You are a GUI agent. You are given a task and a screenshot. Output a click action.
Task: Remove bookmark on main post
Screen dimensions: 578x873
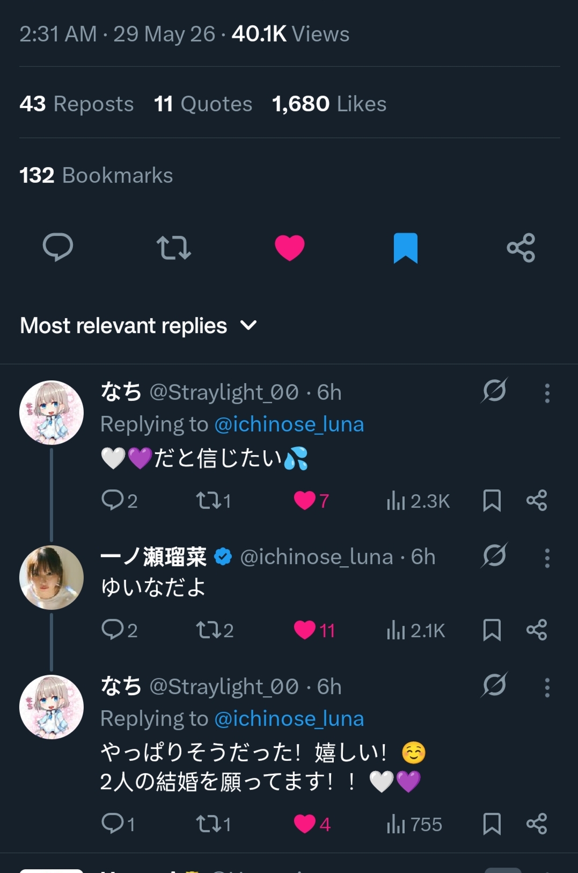tap(406, 248)
